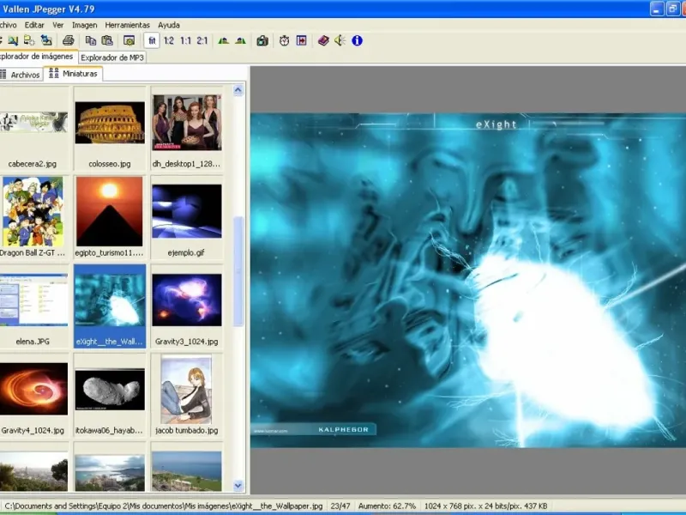Toggle the fit zoom mode button

point(152,40)
